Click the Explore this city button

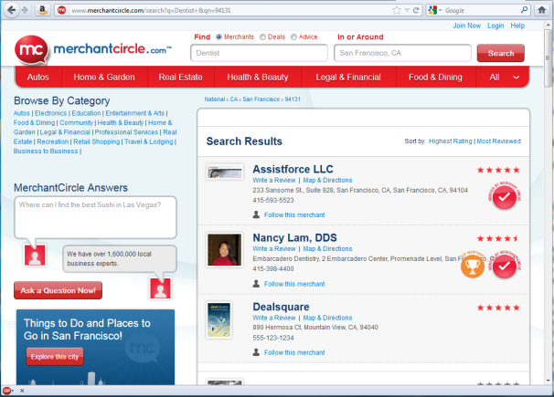tap(55, 357)
